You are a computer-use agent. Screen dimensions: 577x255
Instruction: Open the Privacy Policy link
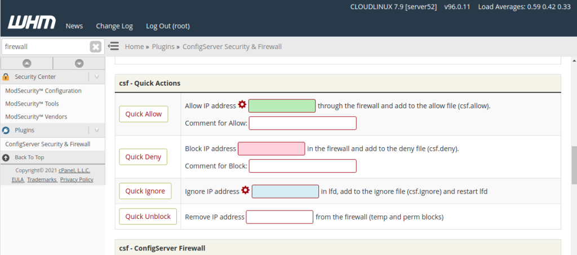click(77, 179)
